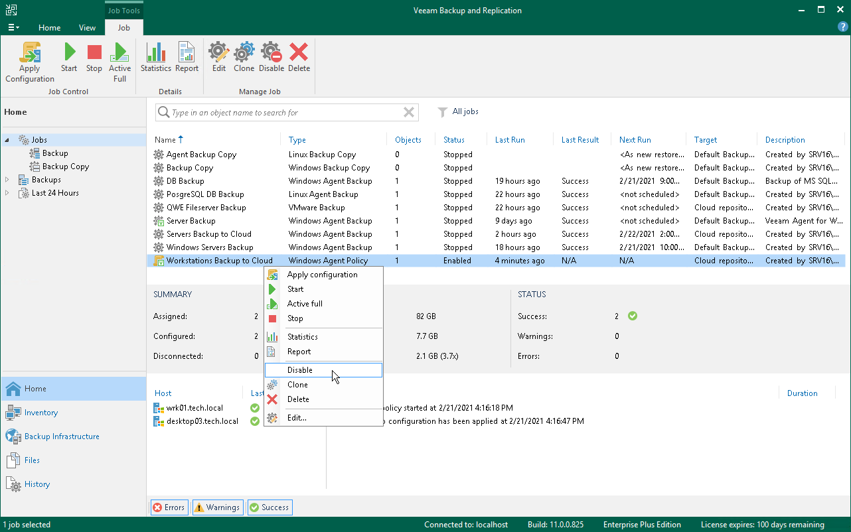Start the job using ribbon Start icon
This screenshot has width=851, height=532.
click(x=69, y=52)
